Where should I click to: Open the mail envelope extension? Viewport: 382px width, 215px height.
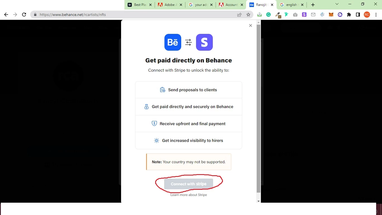(x=313, y=15)
